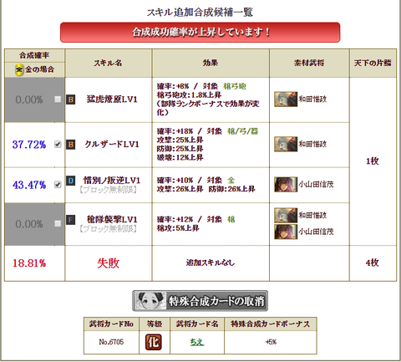The width and height of the screenshot is (401, 362).
Task: Click the +5% special card bonus value
Action: coord(271,342)
